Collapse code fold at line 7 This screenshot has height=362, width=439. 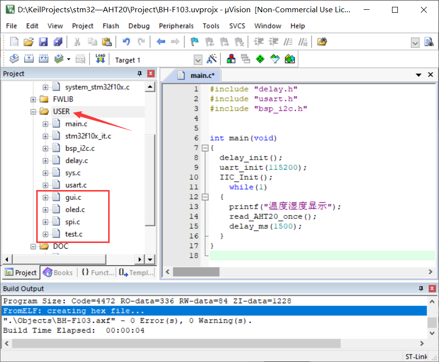(205, 148)
